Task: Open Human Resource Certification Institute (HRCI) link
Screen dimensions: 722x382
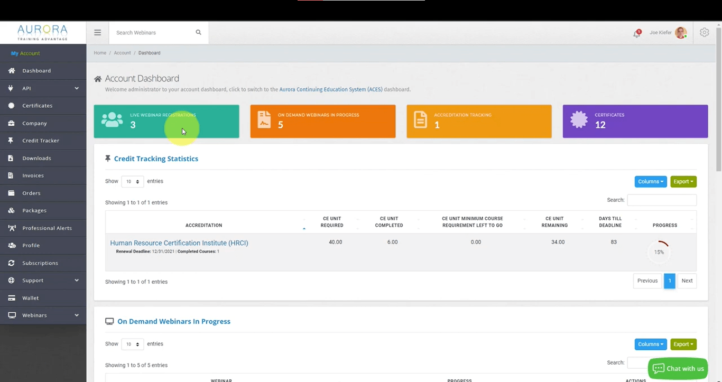Action: point(179,243)
